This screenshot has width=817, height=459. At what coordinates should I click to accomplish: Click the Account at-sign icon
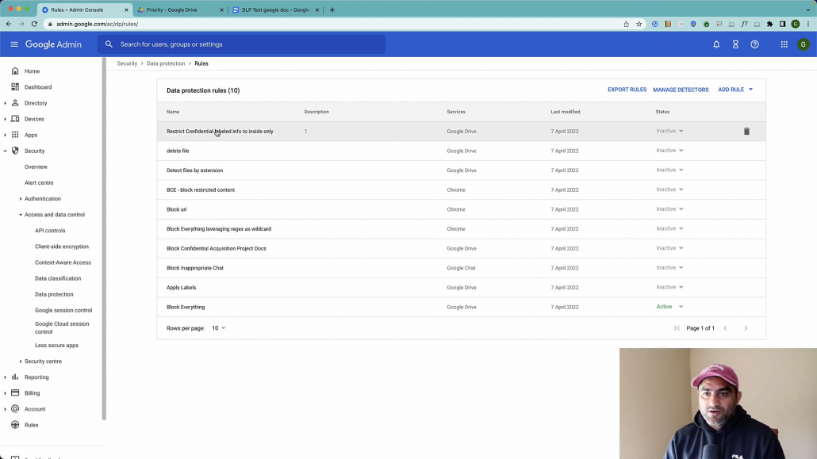pos(15,409)
